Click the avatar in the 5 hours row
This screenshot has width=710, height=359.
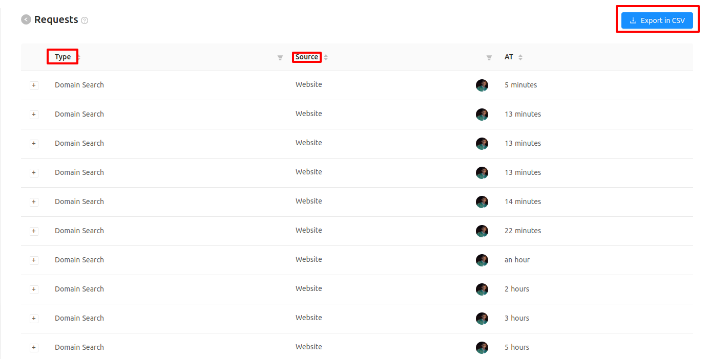(482, 348)
